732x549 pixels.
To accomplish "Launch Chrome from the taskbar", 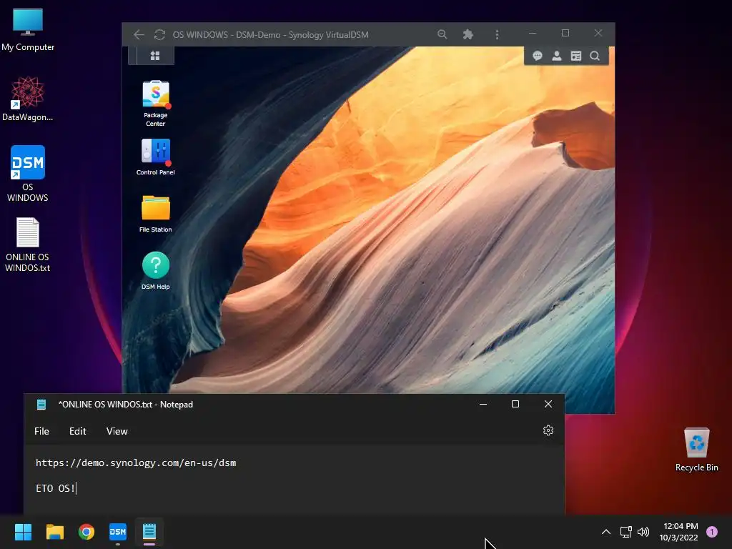I will [86, 532].
